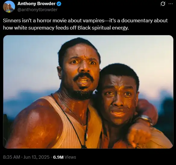Open the attached movie still image

[88, 92]
